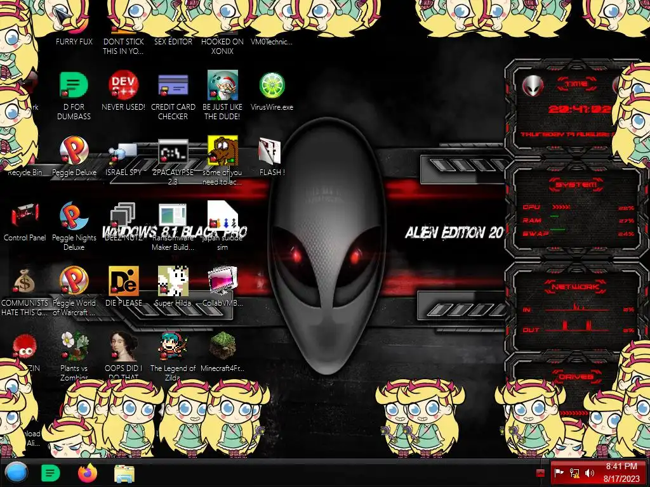
Task: Open the green document app in taskbar
Action: [x=51, y=473]
